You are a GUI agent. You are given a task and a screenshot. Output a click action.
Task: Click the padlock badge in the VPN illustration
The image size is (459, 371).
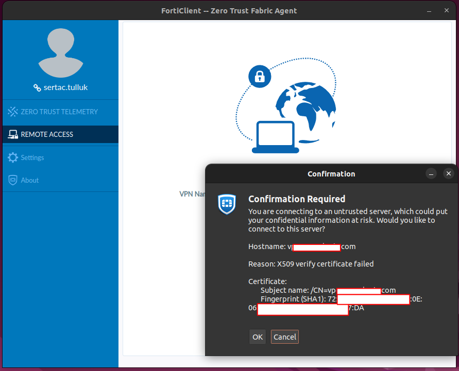260,77
